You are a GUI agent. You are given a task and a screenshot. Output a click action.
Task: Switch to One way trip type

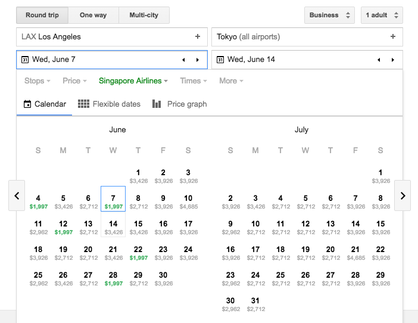pyautogui.click(x=93, y=15)
